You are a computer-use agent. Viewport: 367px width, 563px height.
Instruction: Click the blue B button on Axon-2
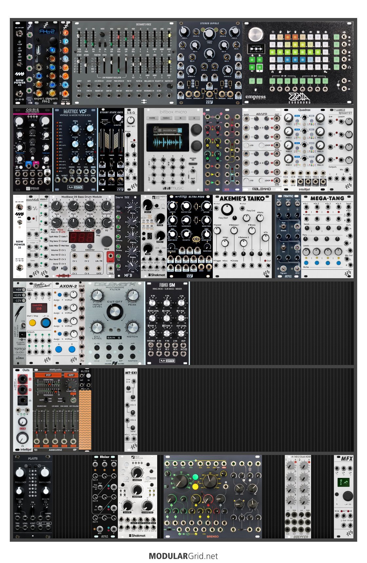(x=72, y=349)
